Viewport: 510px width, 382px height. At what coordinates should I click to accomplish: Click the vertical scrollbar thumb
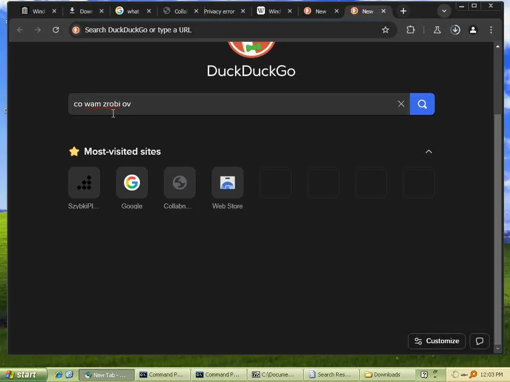(498, 229)
